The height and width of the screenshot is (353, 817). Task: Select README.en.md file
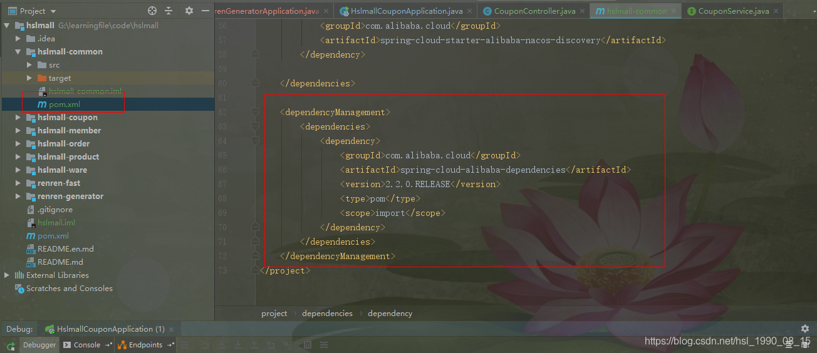pyautogui.click(x=66, y=249)
